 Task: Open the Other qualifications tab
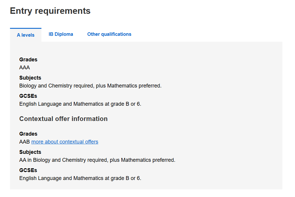tap(109, 34)
